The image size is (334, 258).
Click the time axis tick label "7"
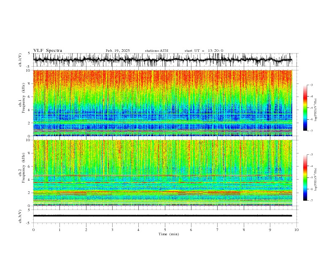point(217,230)
